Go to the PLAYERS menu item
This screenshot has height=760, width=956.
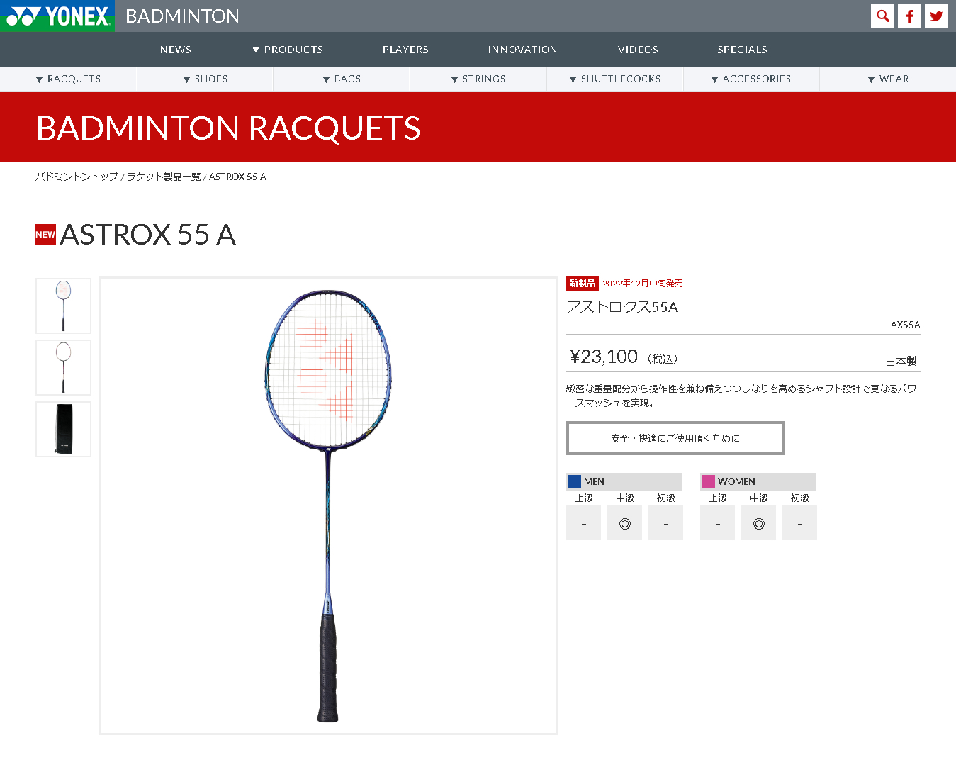tap(405, 50)
